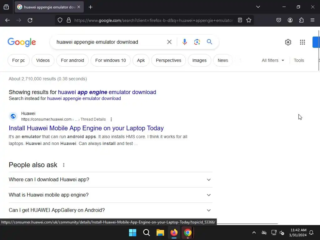Click the browser address bar URL
This screenshot has width=320, height=240.
point(154,20)
